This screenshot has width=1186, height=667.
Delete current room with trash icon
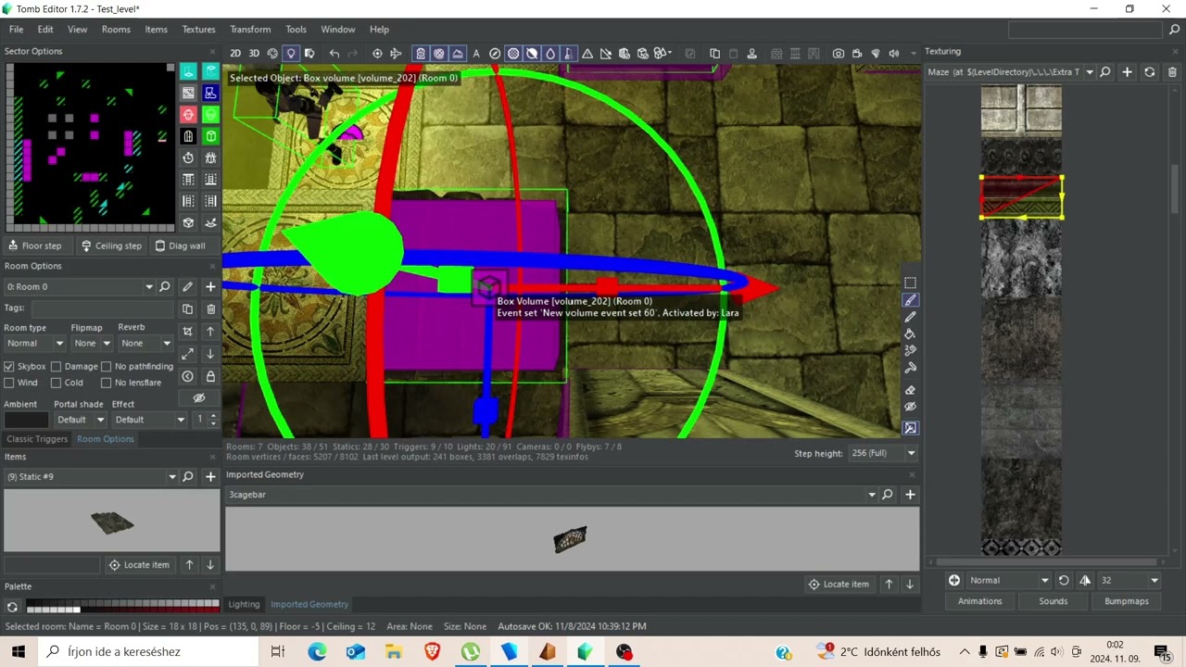(x=210, y=309)
